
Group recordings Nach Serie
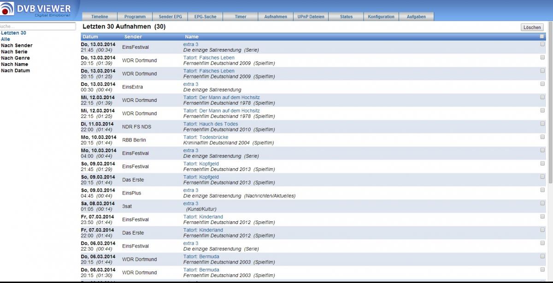point(14,52)
